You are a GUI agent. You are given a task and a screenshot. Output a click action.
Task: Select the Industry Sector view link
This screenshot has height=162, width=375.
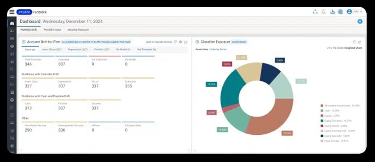pos(219,49)
